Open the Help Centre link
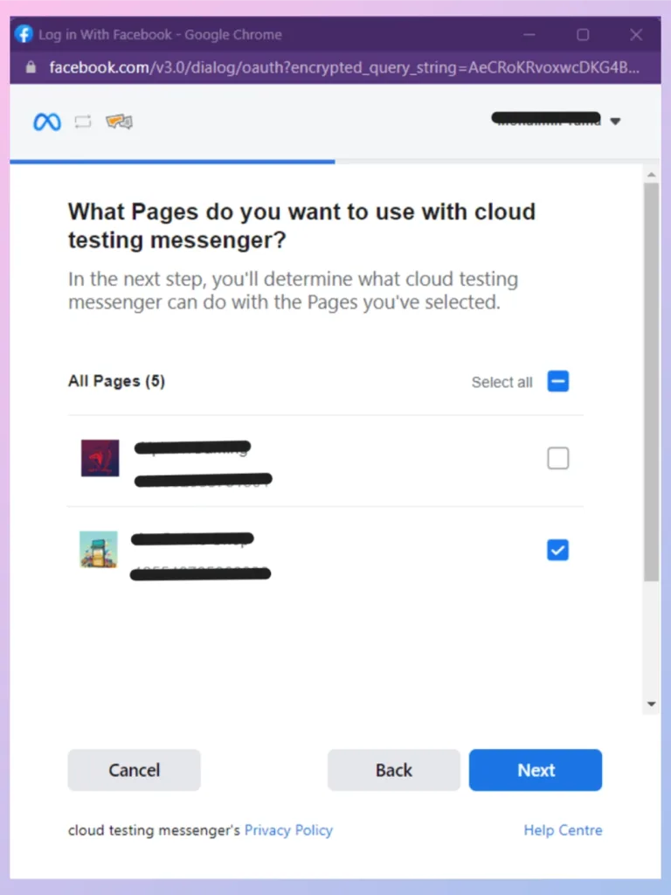This screenshot has height=895, width=671. coord(564,830)
